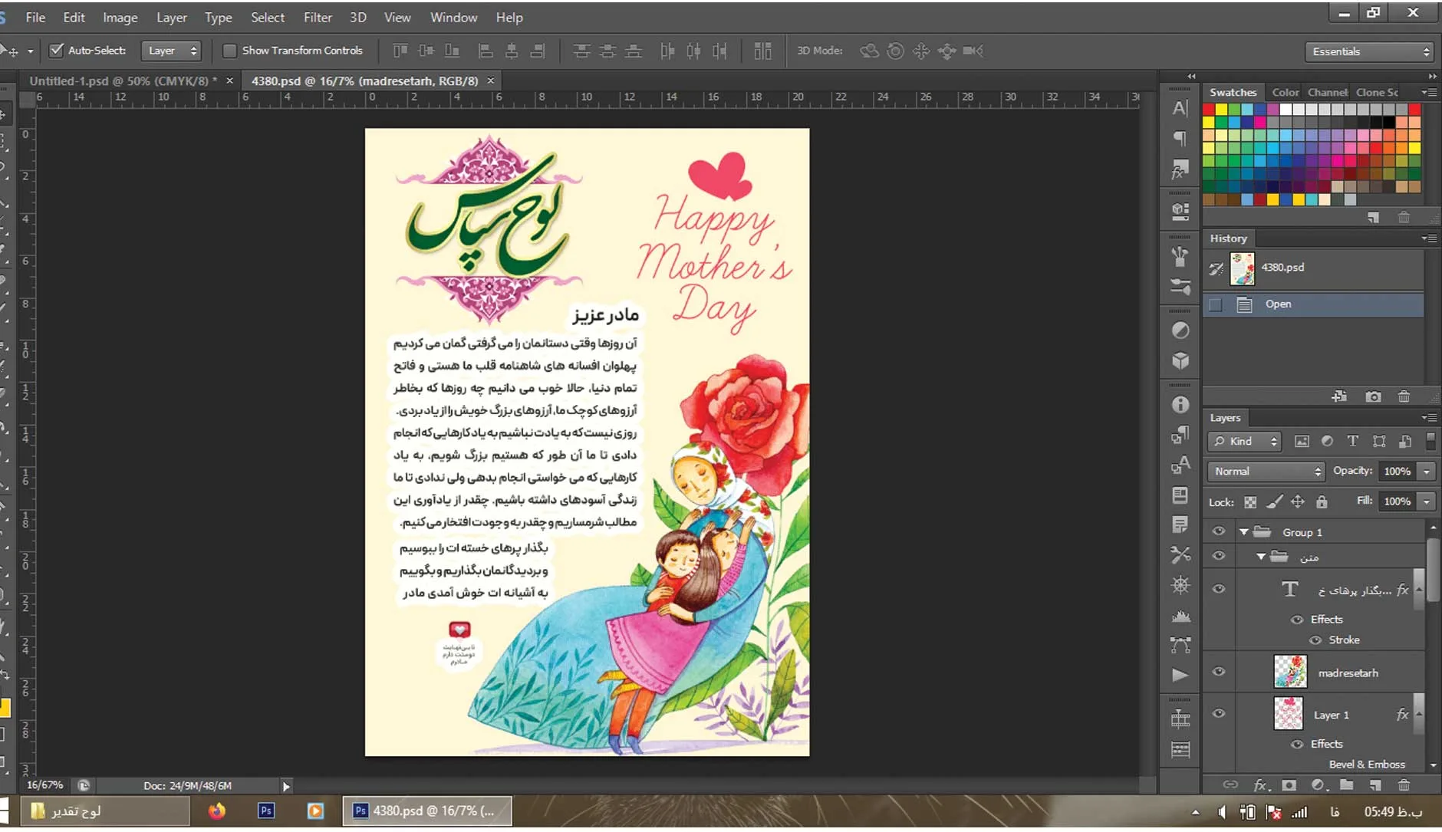1442x832 pixels.
Task: Add a layer mask at panel bottom
Action: click(x=1289, y=784)
